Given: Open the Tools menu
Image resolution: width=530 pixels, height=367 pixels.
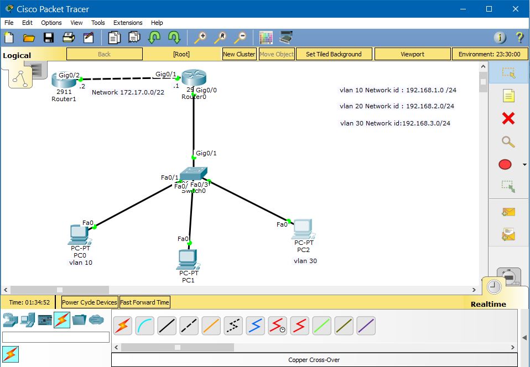Looking at the screenshot, I should [x=98, y=23].
